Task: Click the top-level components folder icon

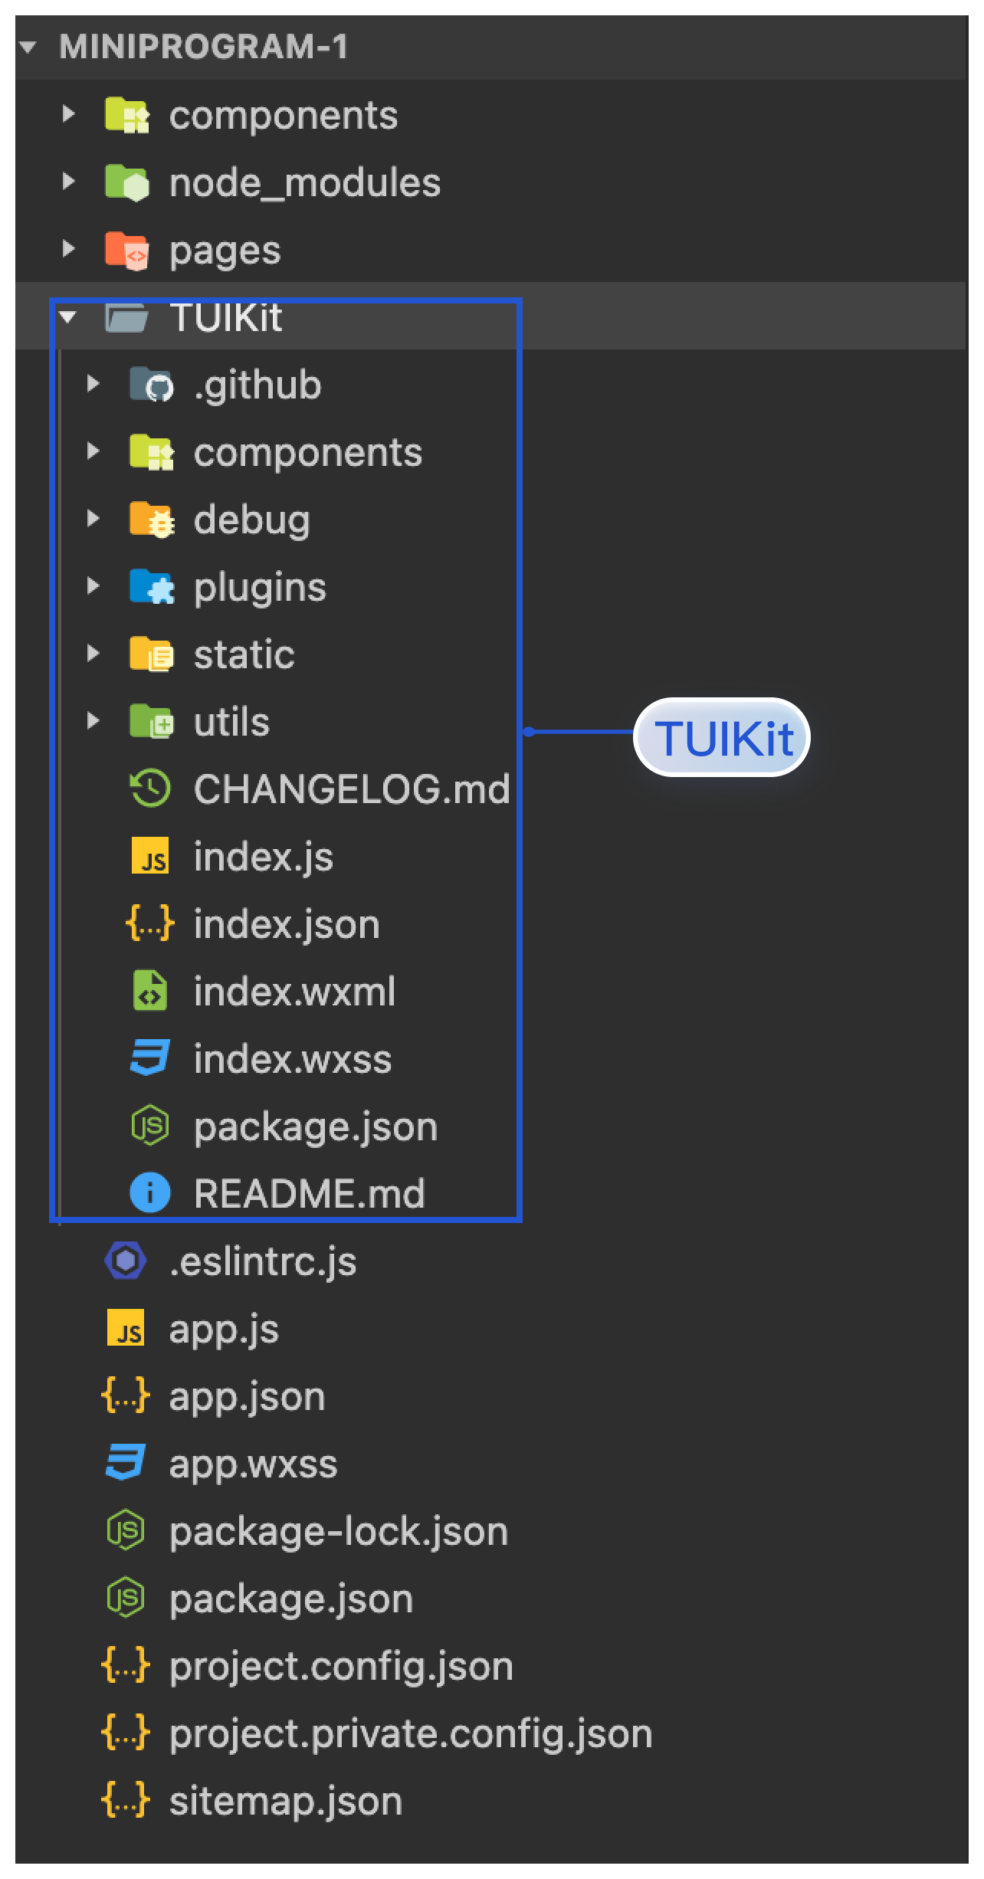Action: click(127, 115)
